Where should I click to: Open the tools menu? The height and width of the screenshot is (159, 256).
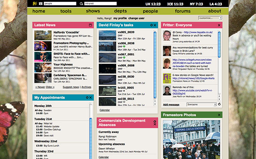(x=66, y=11)
